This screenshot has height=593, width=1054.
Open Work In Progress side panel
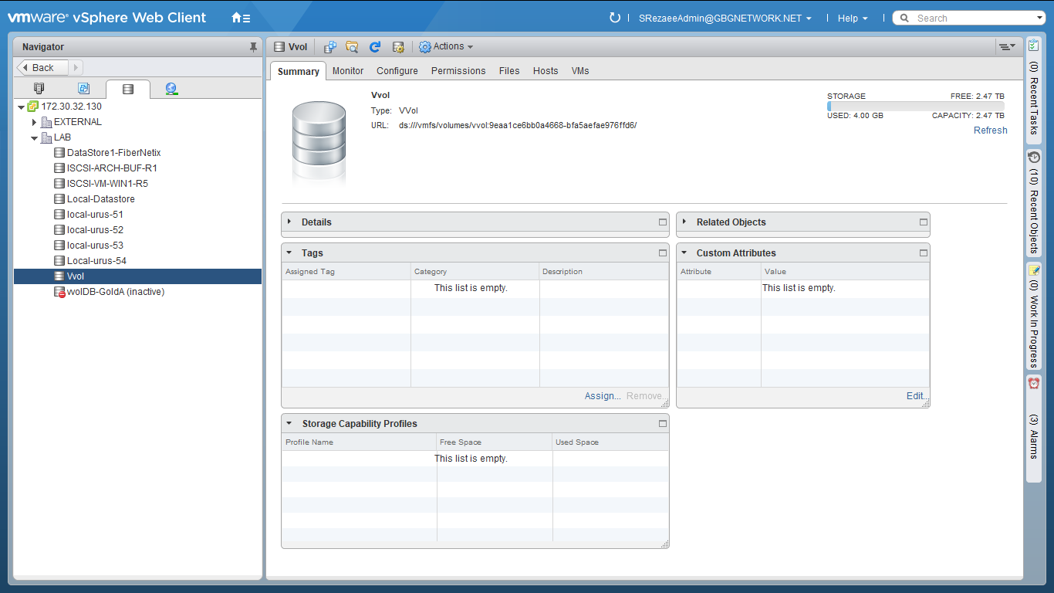coord(1034,317)
